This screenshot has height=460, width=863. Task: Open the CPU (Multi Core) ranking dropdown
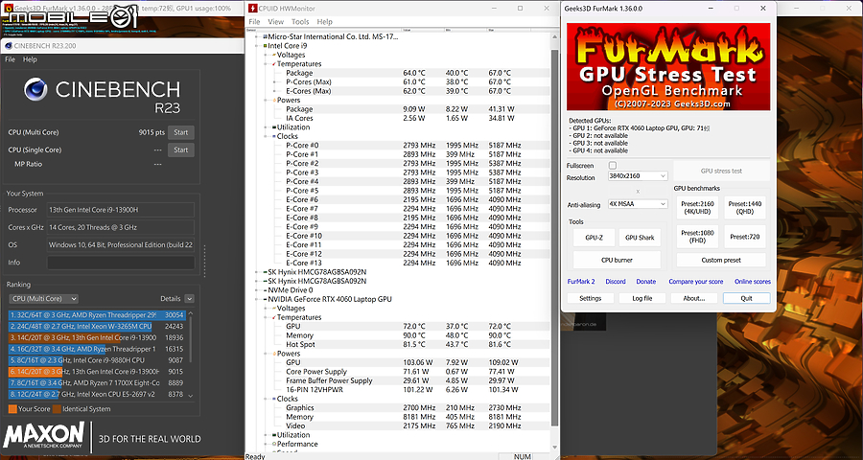(x=43, y=298)
